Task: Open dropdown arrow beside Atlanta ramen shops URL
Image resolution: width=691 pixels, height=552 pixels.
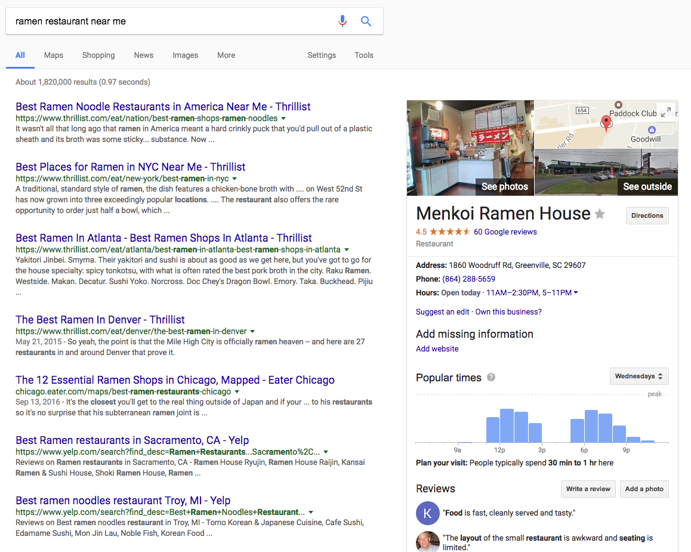Action: point(346,250)
